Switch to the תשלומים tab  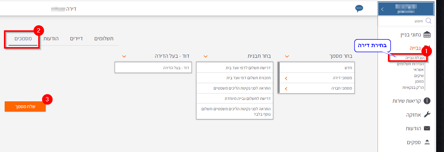(104, 38)
